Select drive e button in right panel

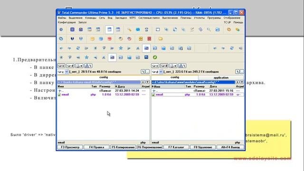point(173,66)
